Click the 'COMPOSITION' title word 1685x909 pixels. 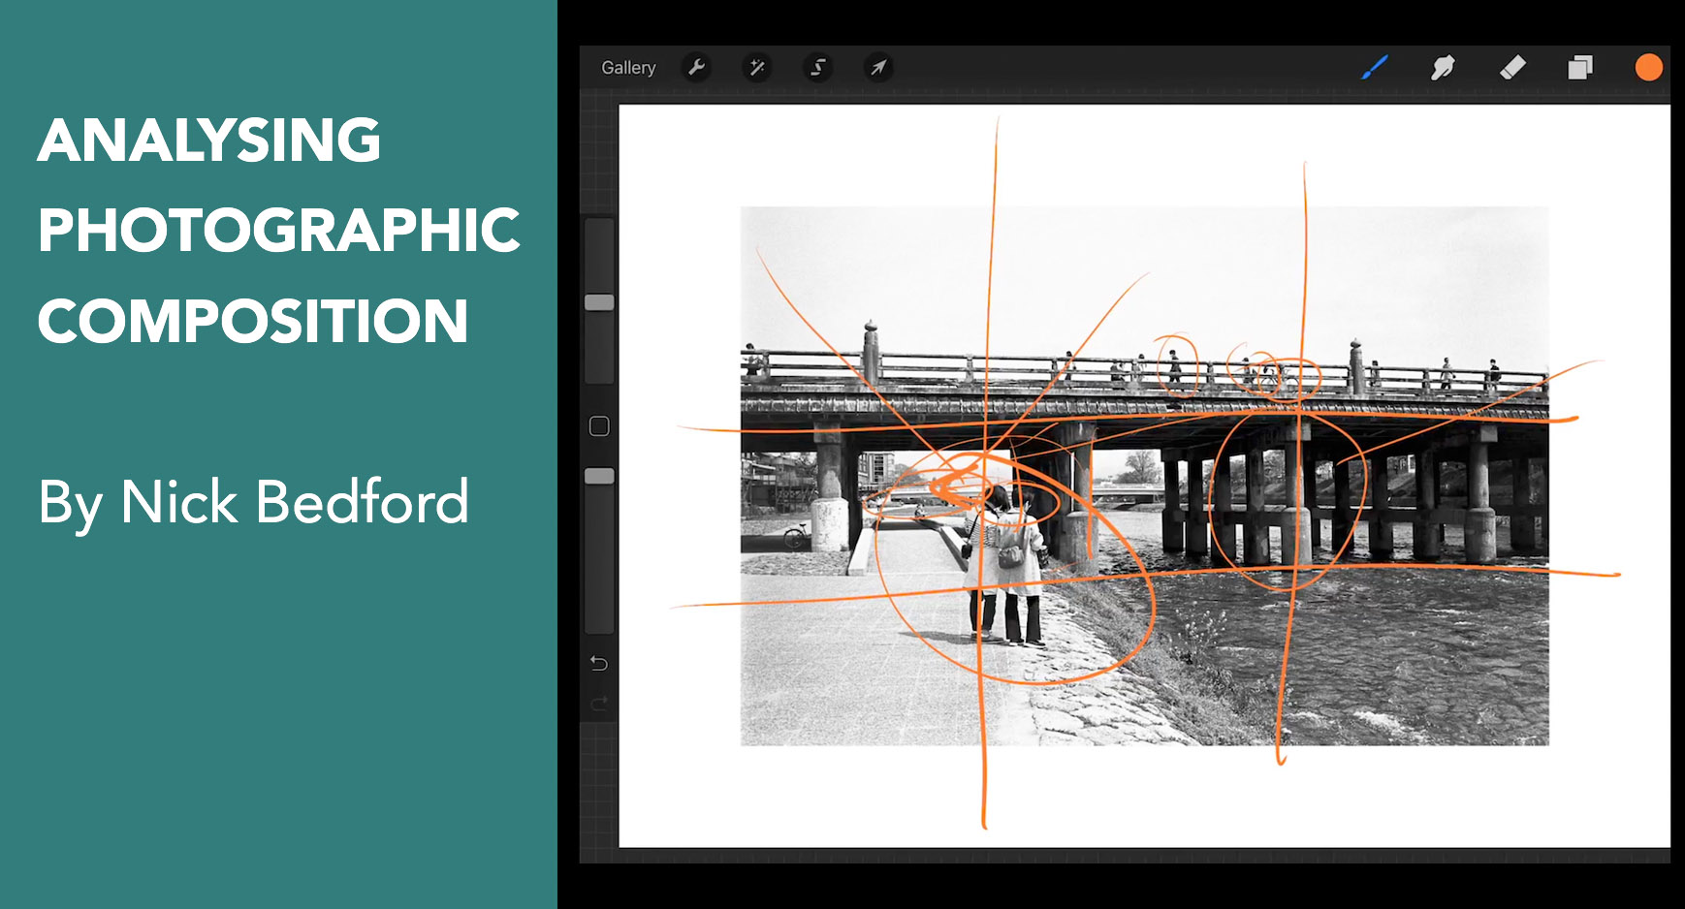click(x=253, y=321)
